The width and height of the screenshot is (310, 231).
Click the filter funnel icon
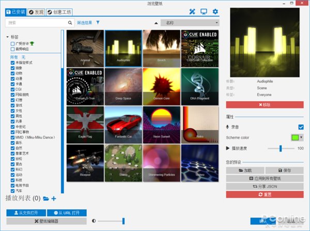[x=98, y=23]
